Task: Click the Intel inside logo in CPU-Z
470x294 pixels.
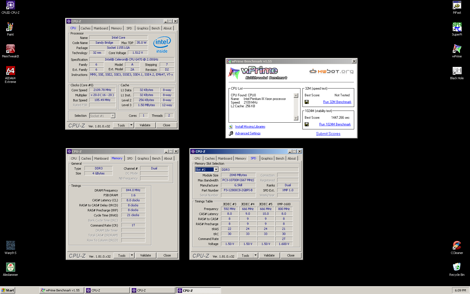Action: point(162,45)
